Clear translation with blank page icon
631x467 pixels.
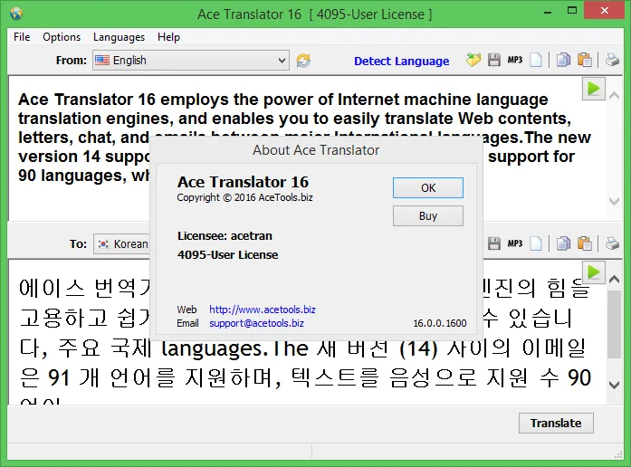pos(536,243)
